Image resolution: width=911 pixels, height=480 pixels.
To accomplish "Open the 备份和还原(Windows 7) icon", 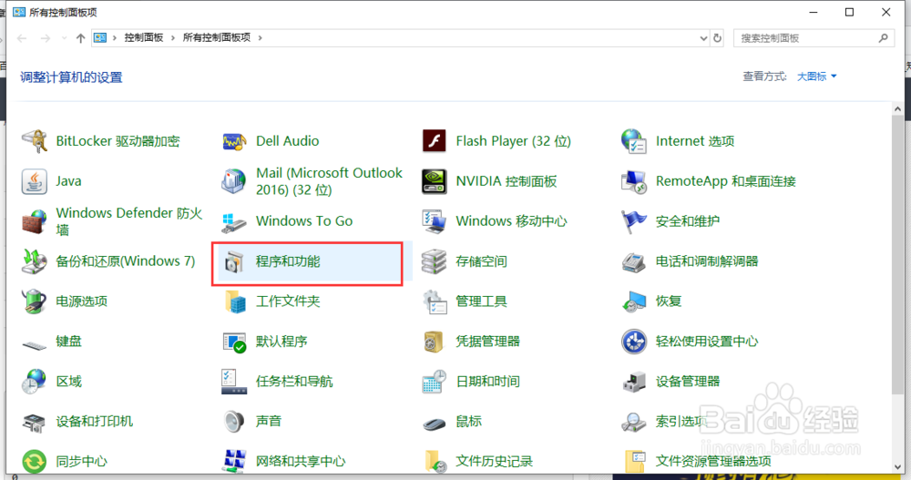I will click(35, 261).
